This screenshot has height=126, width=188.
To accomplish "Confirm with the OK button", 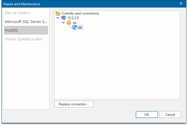I will point(147,115).
